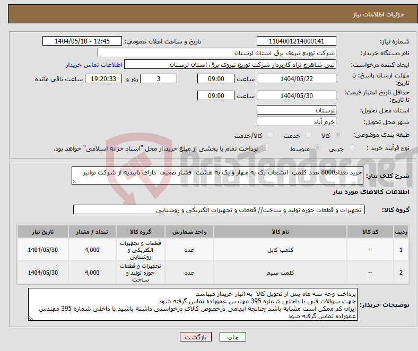Click the price validity time 09:00 field

216,95
